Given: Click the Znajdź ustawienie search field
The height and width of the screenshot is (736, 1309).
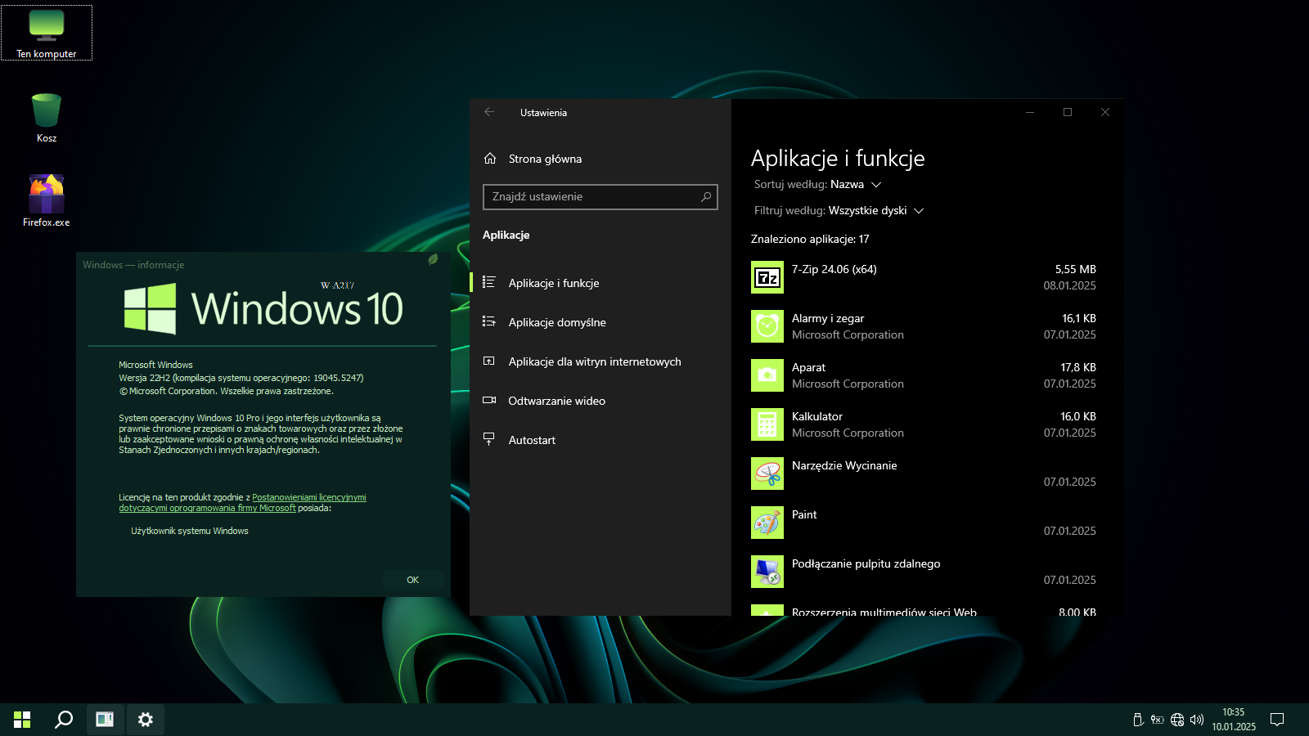Looking at the screenshot, I should click(x=593, y=197).
